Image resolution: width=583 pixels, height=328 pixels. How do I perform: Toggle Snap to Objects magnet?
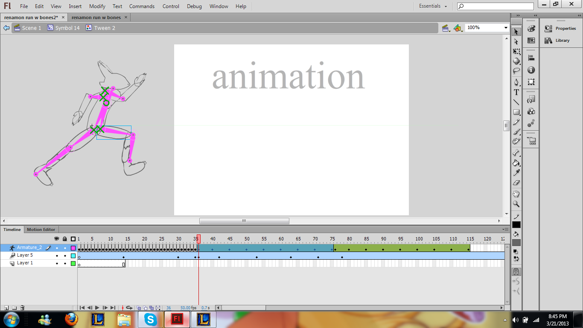coord(516,272)
